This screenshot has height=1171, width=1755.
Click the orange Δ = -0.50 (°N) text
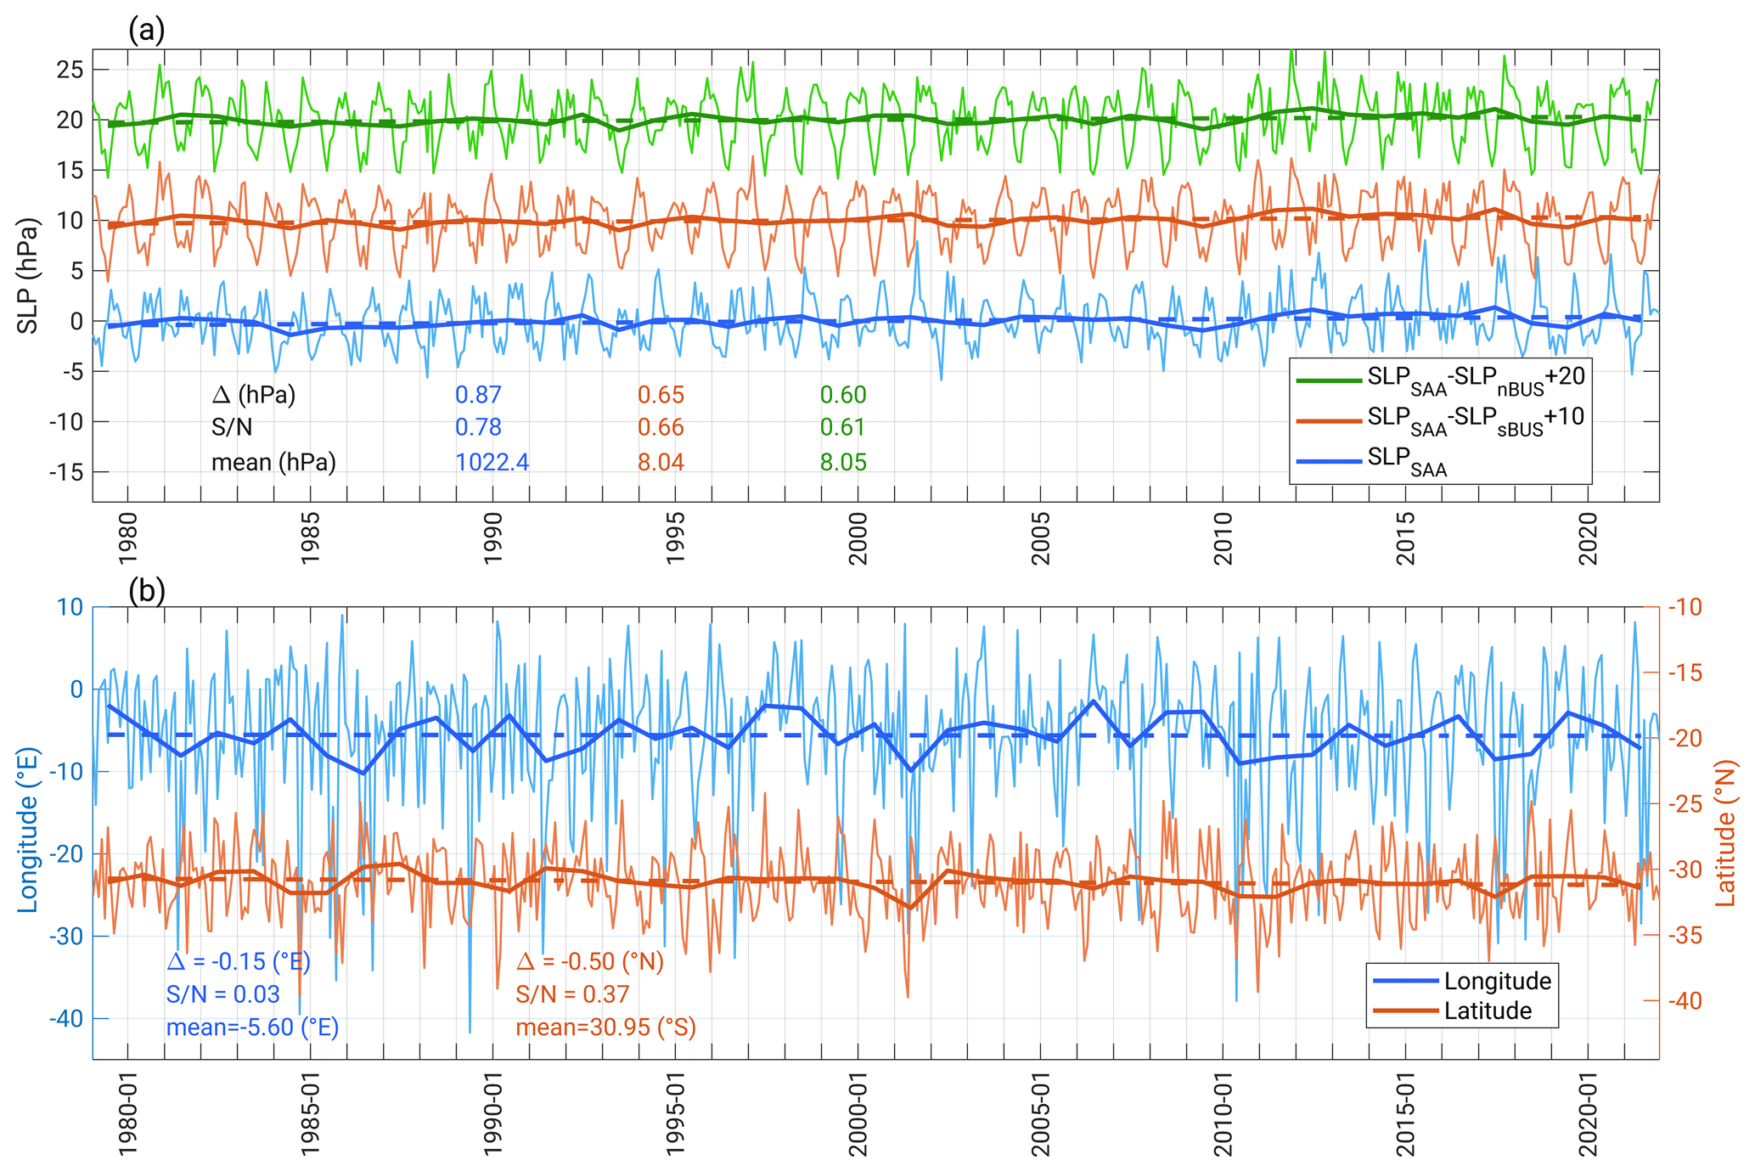coord(589,961)
